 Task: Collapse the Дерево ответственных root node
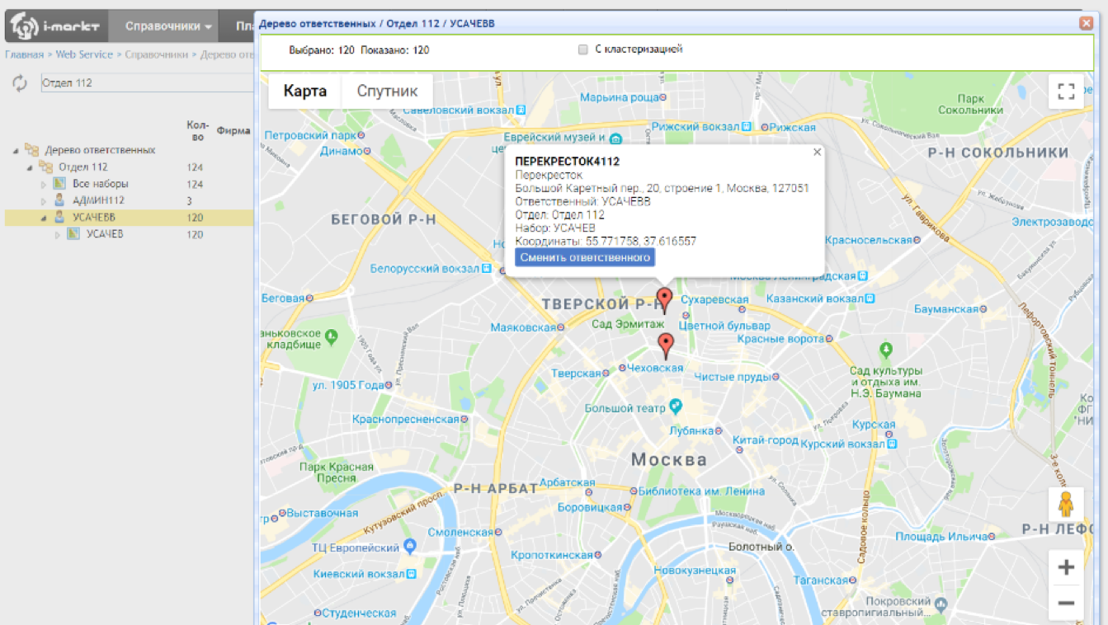[x=17, y=151]
